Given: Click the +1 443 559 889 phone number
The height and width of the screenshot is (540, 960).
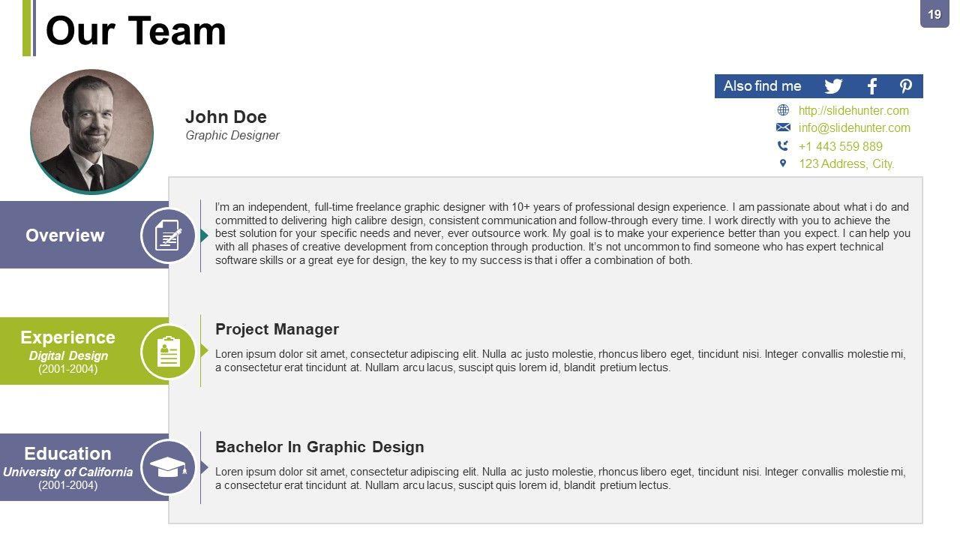Looking at the screenshot, I should click(x=840, y=146).
